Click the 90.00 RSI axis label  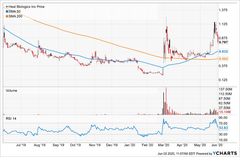223,118
